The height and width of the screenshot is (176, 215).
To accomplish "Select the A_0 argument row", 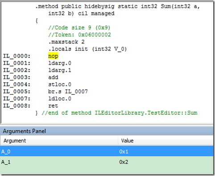I will coord(107,151).
